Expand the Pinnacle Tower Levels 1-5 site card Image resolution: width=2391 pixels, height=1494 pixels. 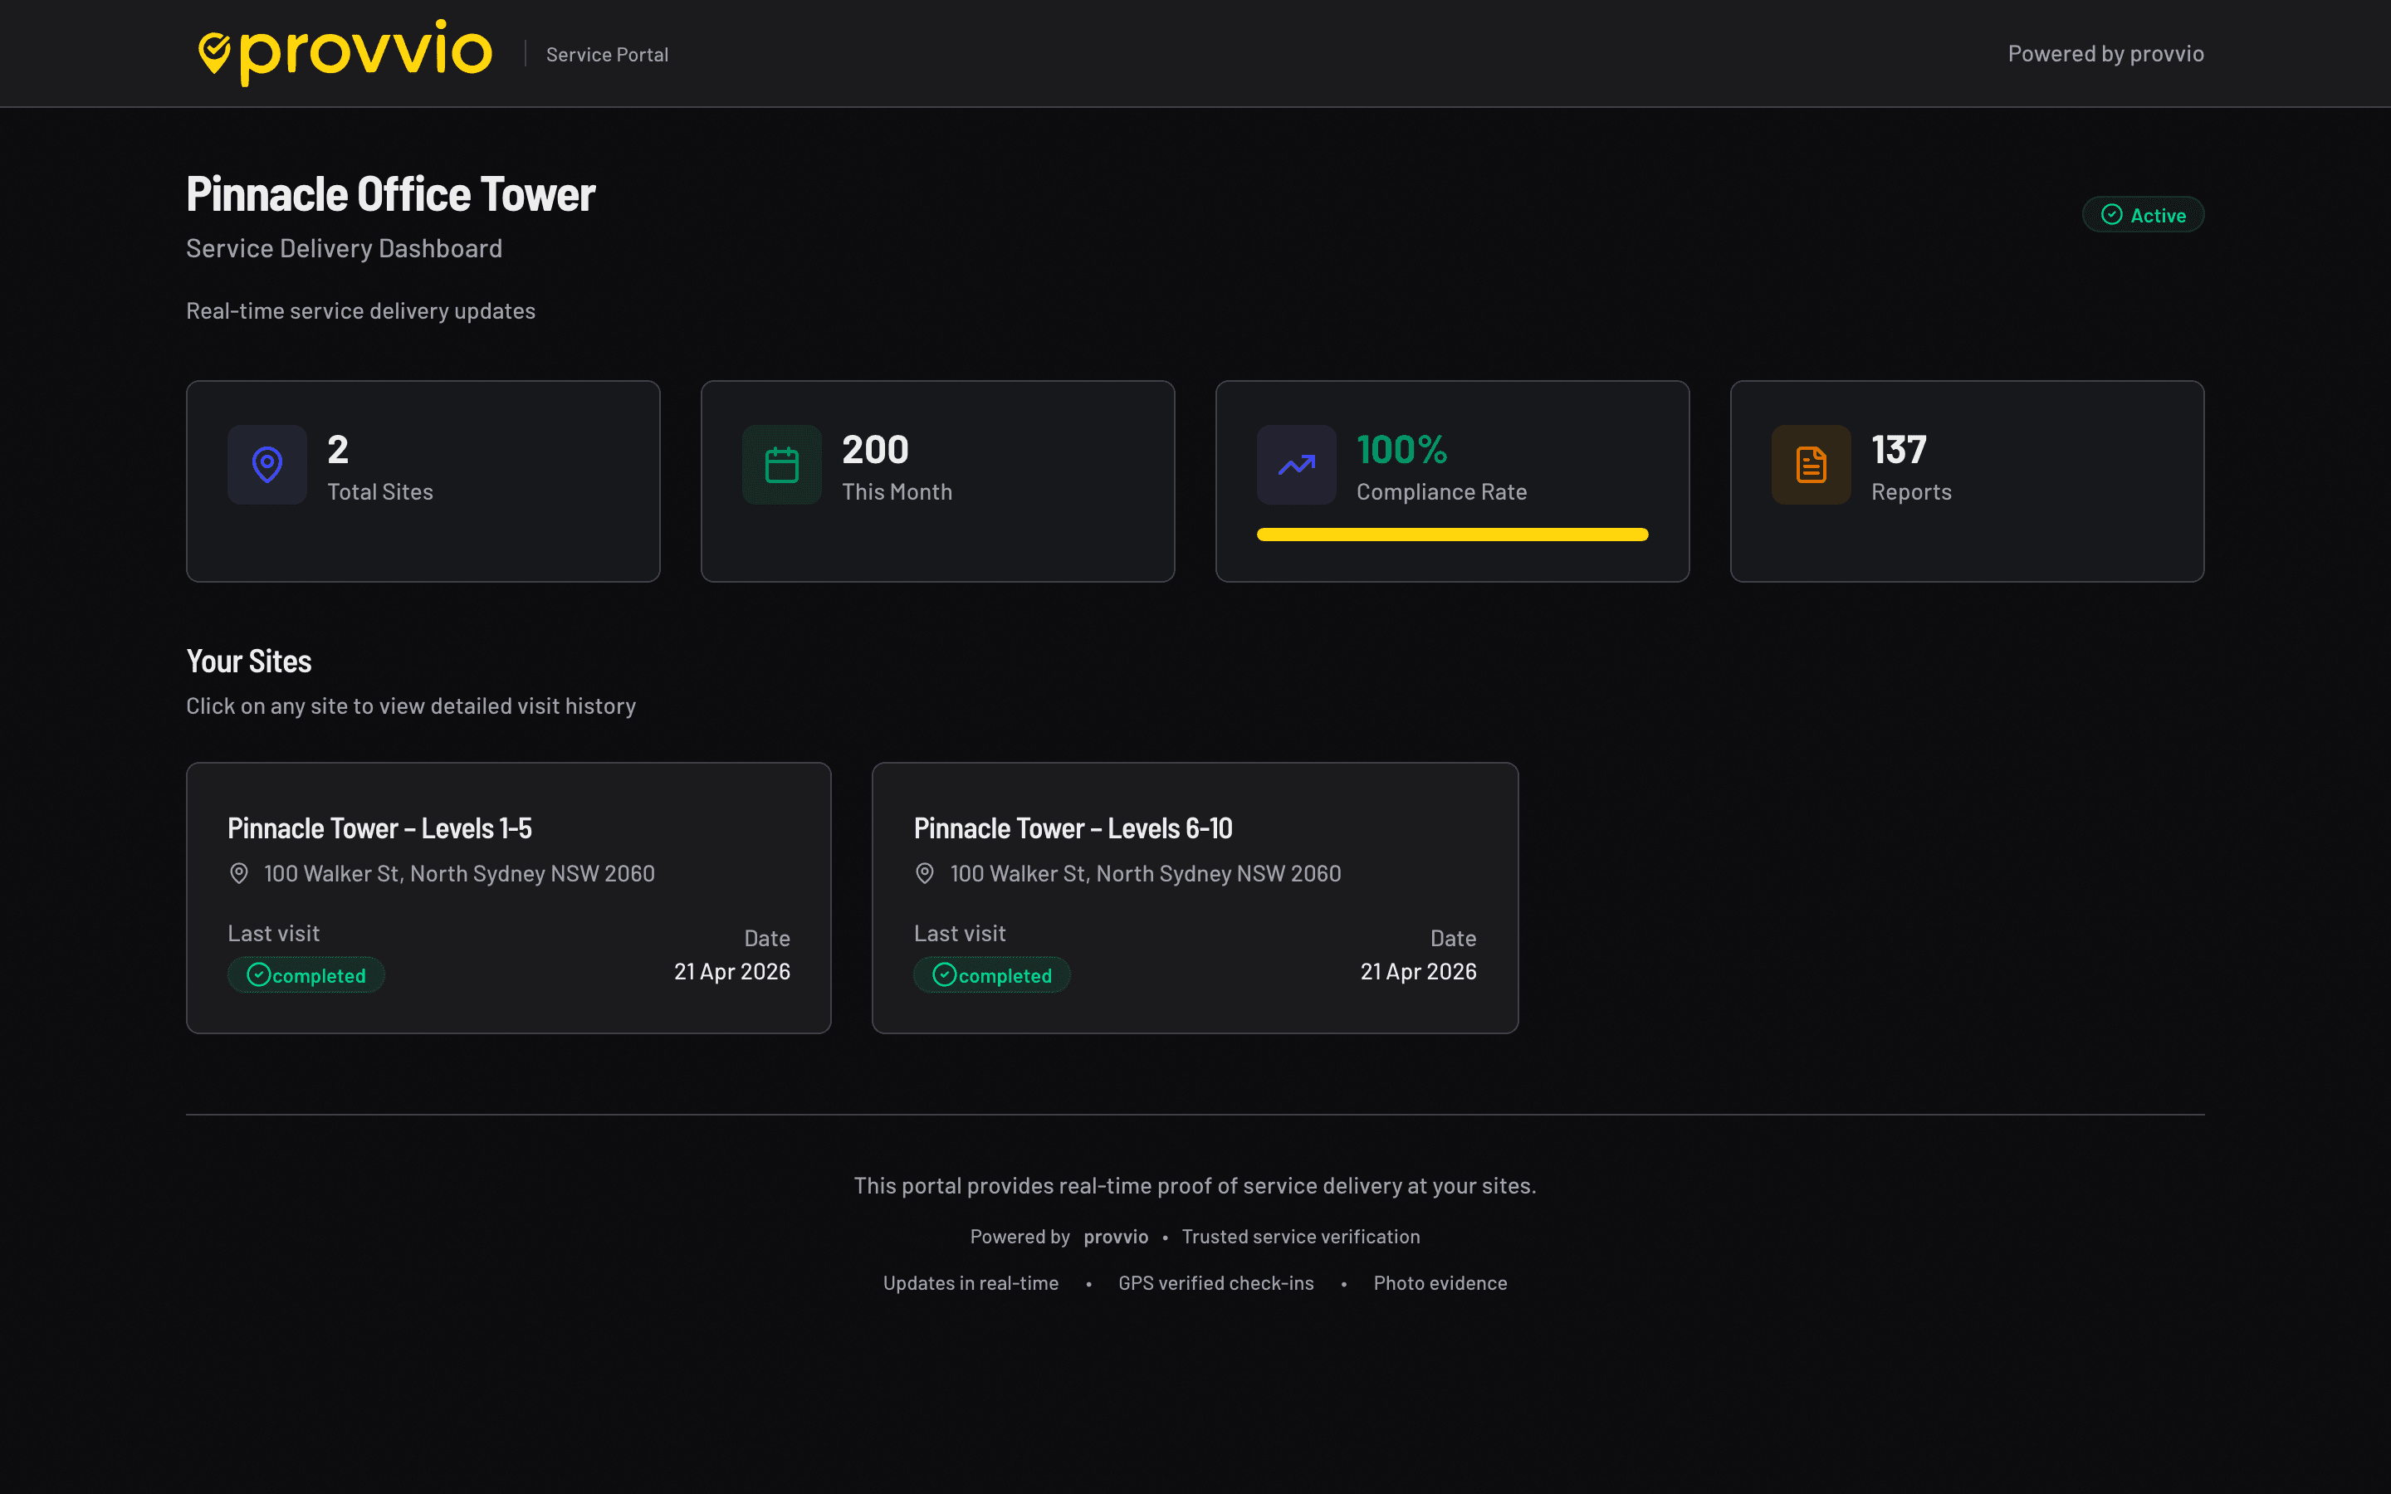click(x=508, y=897)
